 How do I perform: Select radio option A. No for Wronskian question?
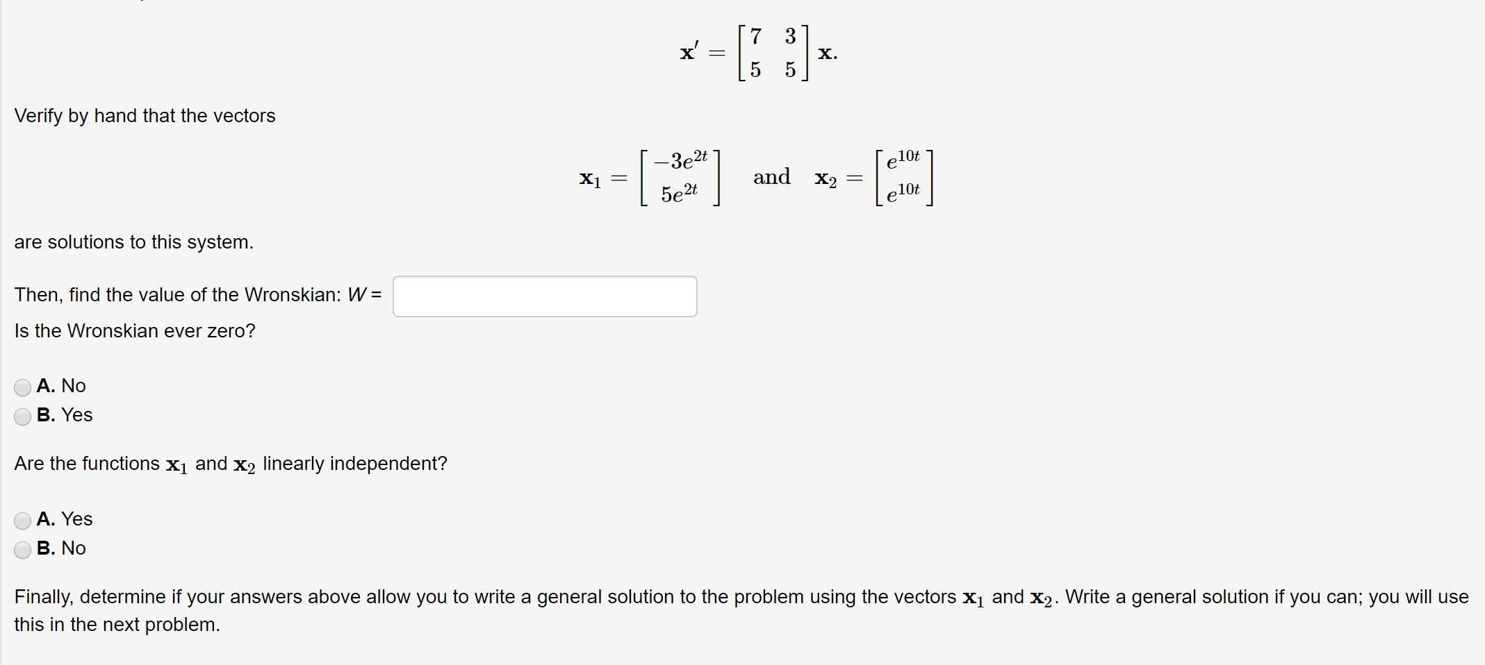click(23, 387)
